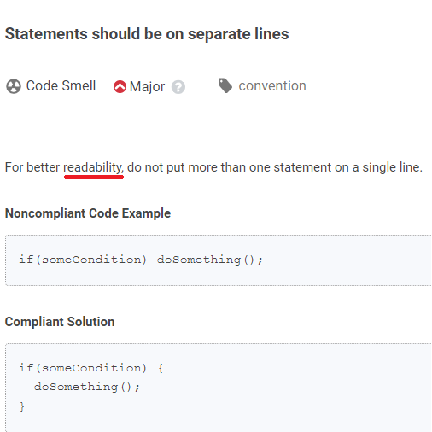Viewport: 432px width, 432px height.
Task: Click the gray tag icon
Action: (x=225, y=85)
